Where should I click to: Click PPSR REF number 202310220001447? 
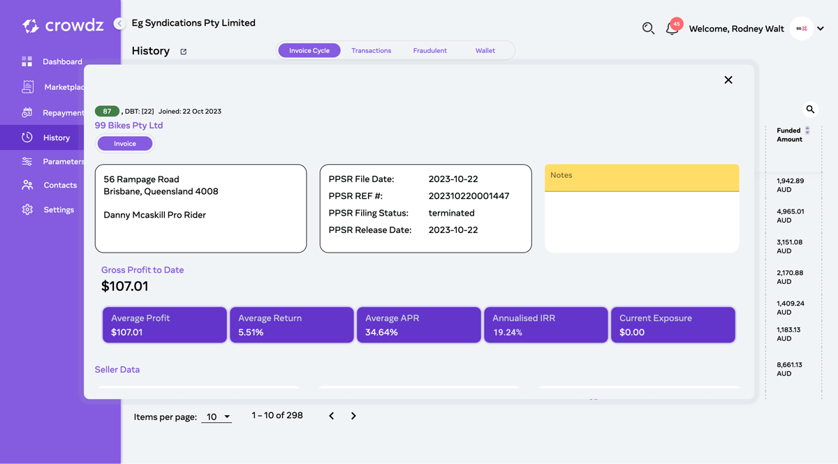pyautogui.click(x=469, y=196)
